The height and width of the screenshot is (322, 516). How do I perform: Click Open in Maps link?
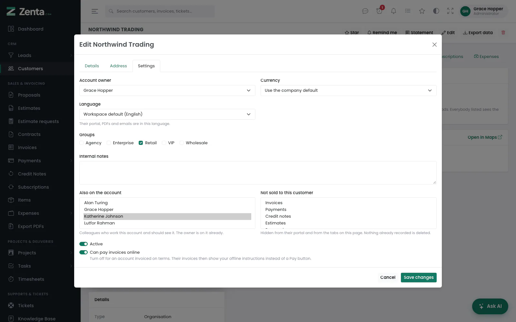pos(485,137)
